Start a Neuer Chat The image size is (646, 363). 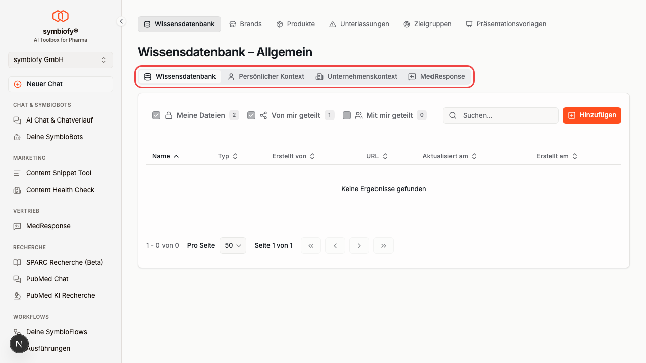[x=60, y=84]
